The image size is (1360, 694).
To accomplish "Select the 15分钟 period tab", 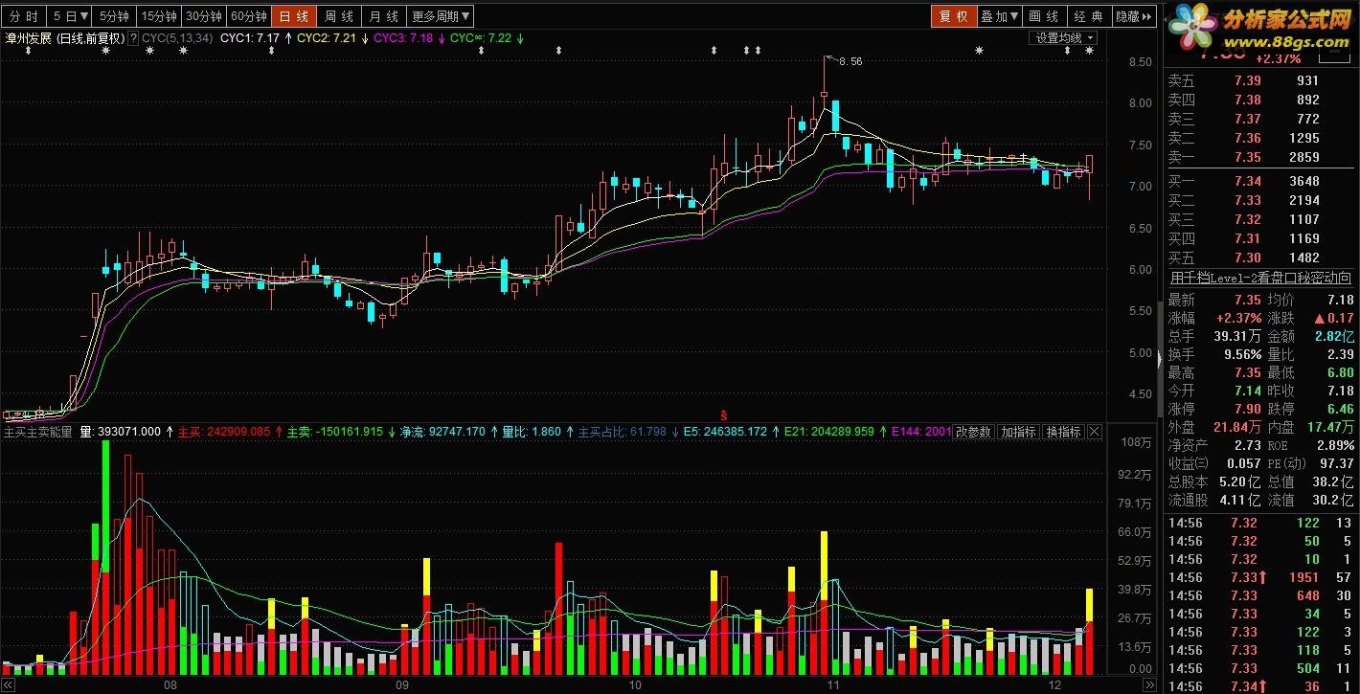I will [x=159, y=16].
